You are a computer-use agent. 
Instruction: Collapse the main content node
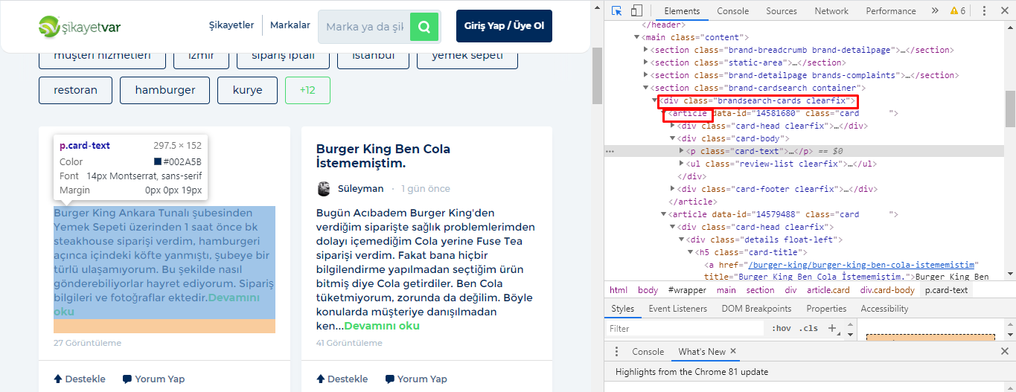(637, 37)
